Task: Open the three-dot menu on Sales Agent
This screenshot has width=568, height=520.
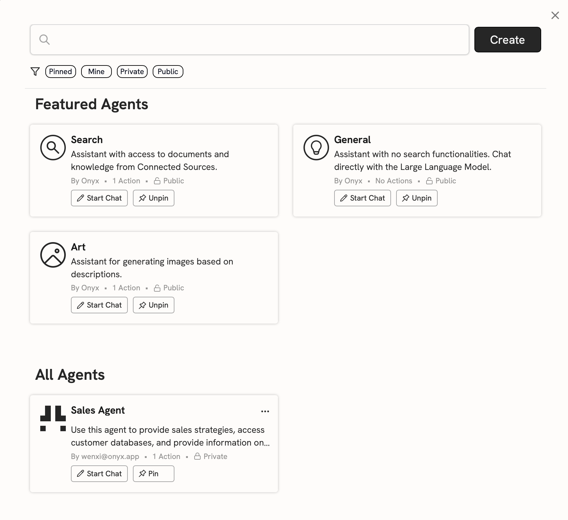Action: pyautogui.click(x=265, y=411)
